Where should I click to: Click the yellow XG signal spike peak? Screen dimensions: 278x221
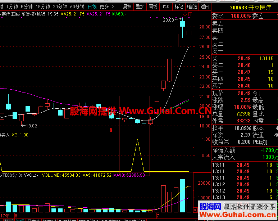pos(137,140)
